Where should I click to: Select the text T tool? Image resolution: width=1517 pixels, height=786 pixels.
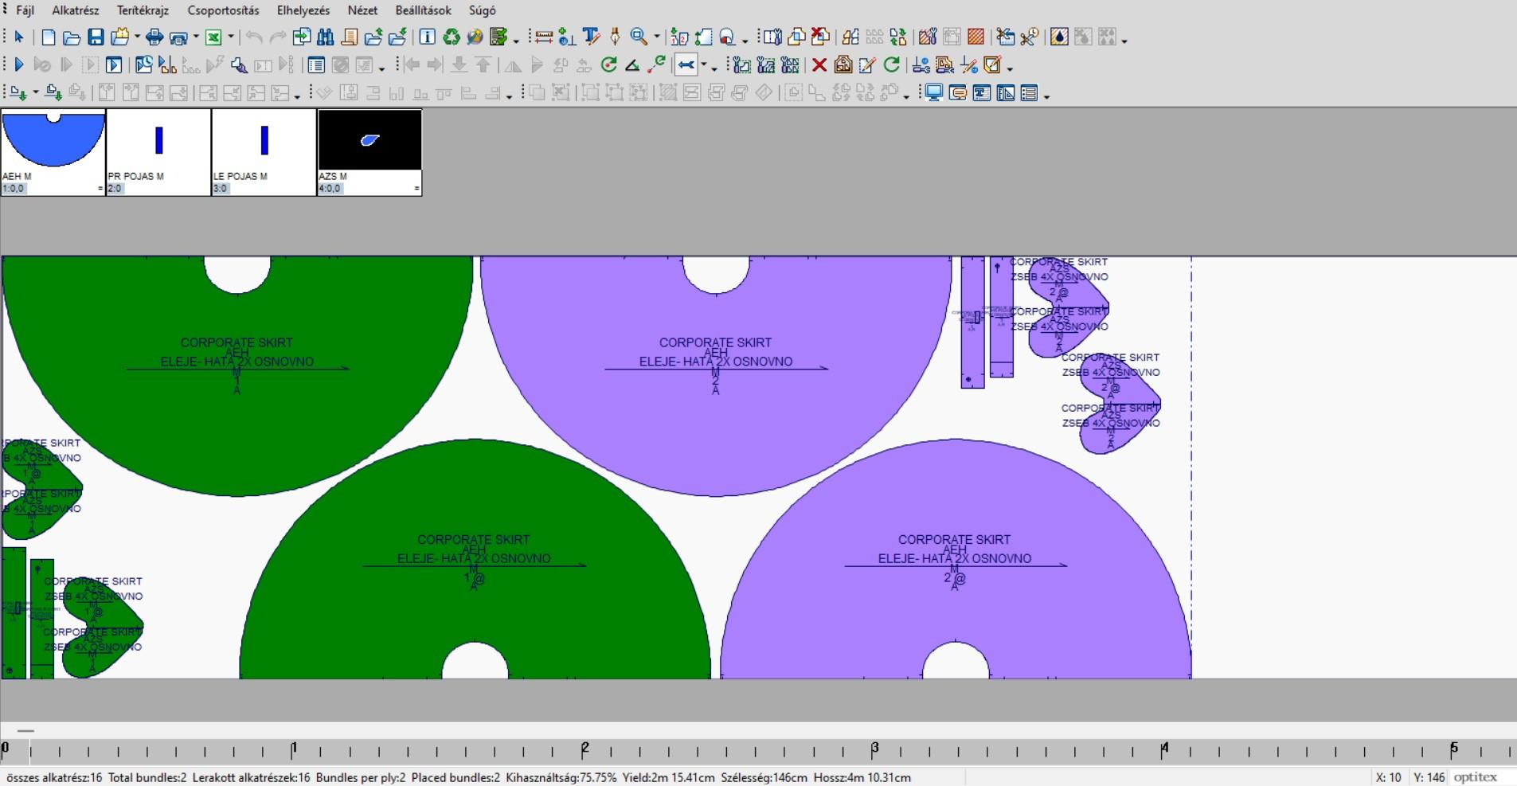click(x=591, y=37)
